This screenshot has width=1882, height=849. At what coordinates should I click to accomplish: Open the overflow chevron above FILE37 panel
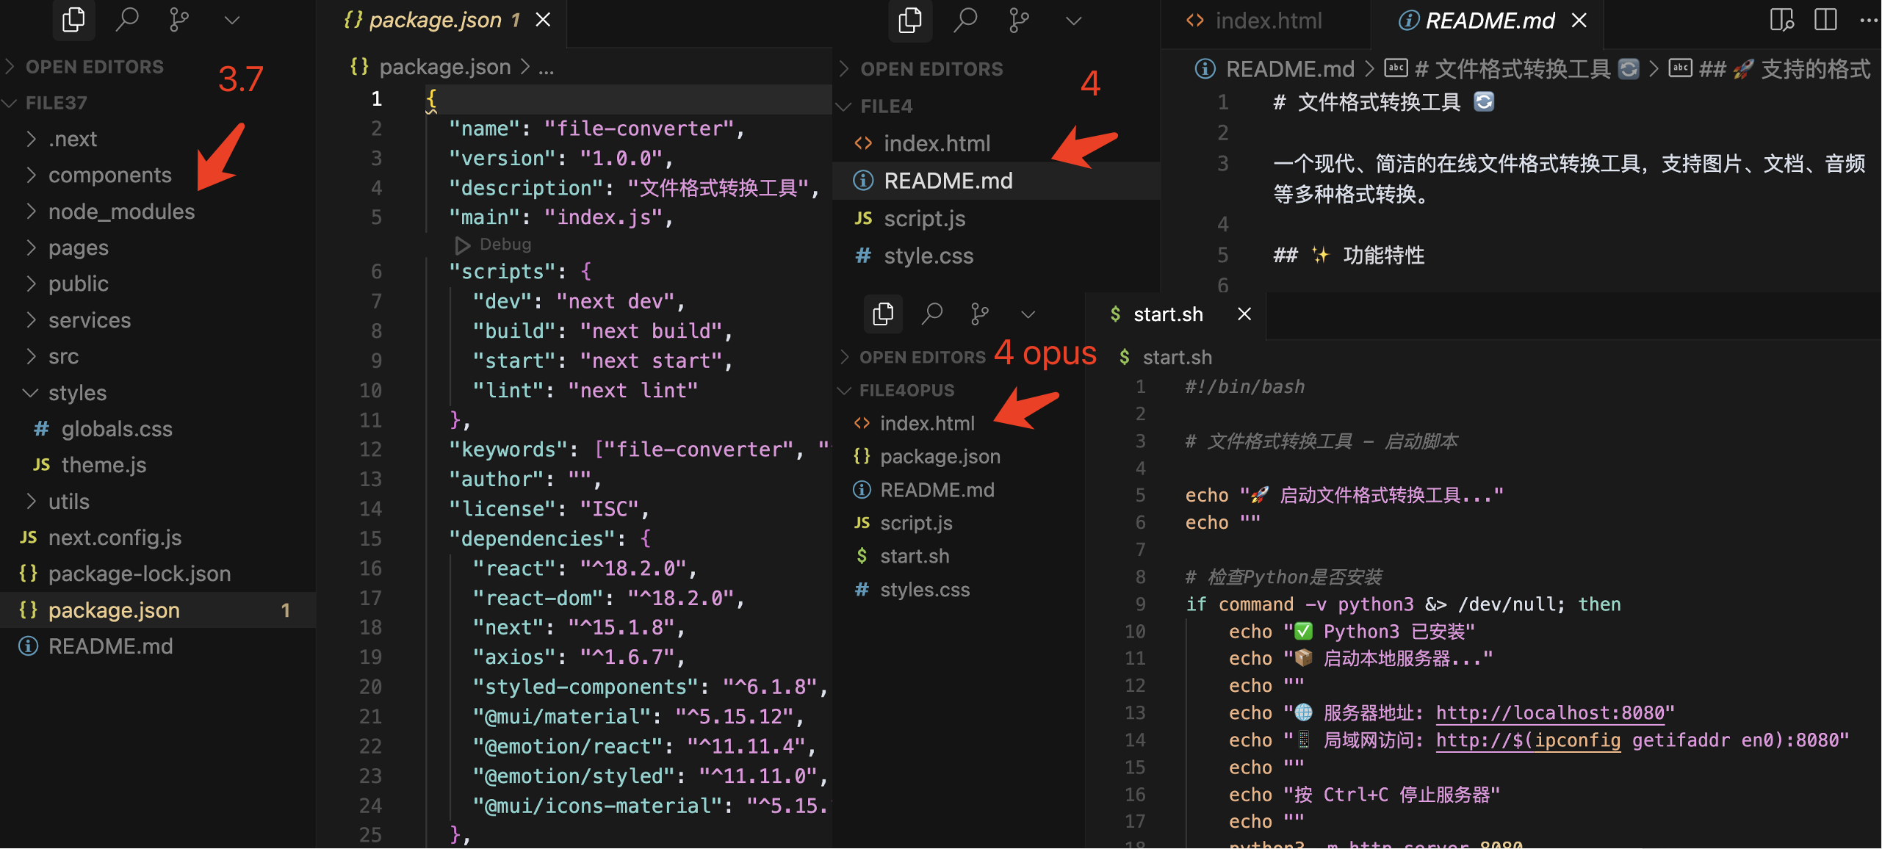231,20
